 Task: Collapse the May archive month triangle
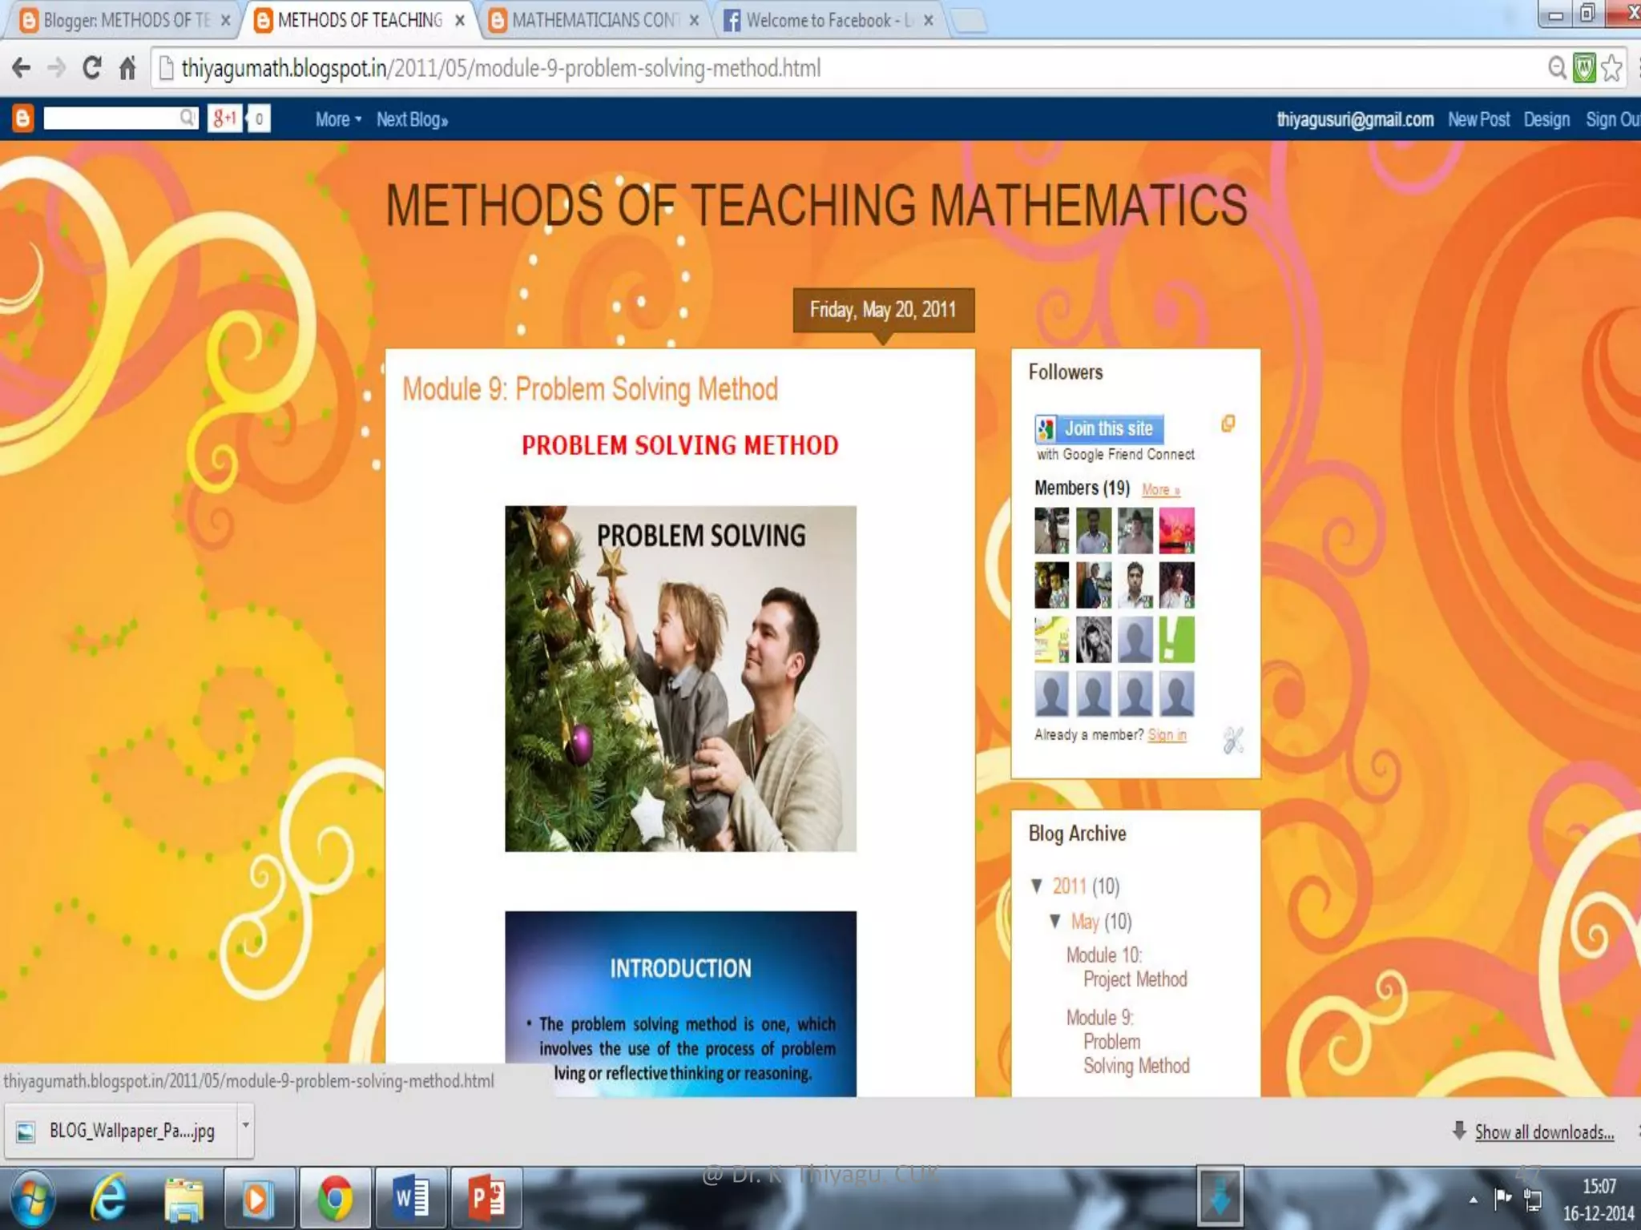pyautogui.click(x=1055, y=921)
